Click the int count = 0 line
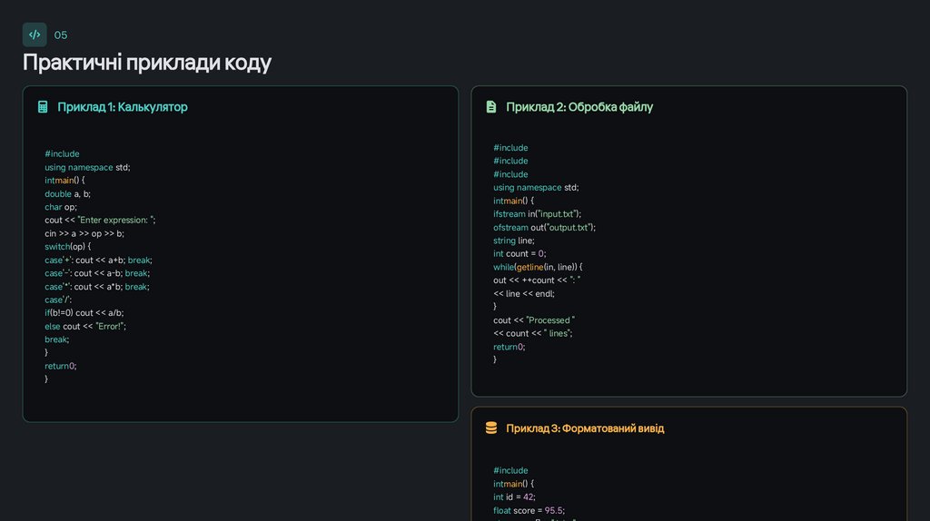This screenshot has width=930, height=521. 519,254
